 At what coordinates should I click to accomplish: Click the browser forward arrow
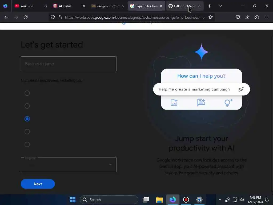(x=16, y=17)
